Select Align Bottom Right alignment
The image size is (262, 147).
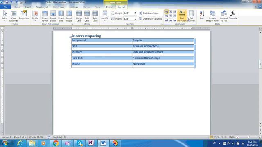(x=175, y=20)
